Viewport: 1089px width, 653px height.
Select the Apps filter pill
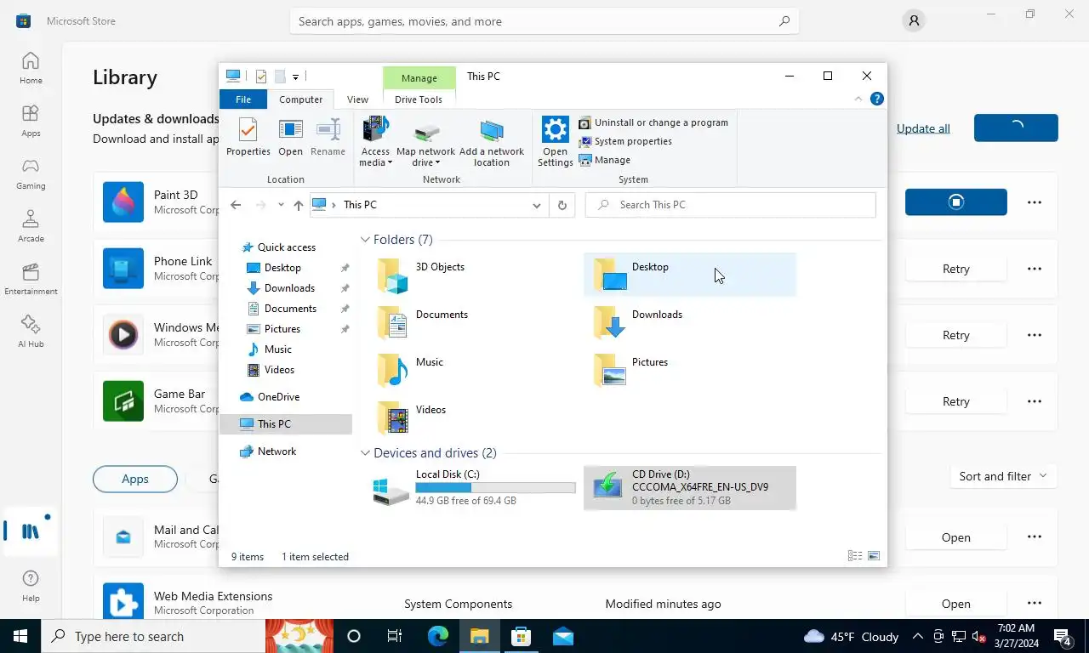coord(135,479)
